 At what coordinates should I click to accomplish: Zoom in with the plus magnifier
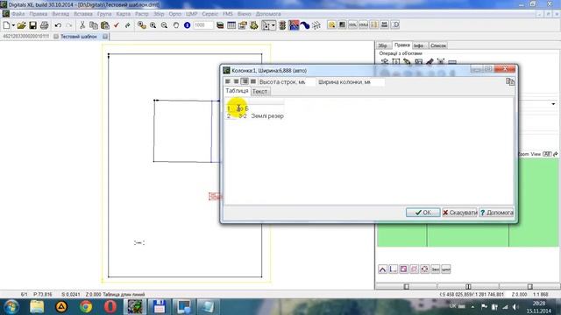coord(153,25)
